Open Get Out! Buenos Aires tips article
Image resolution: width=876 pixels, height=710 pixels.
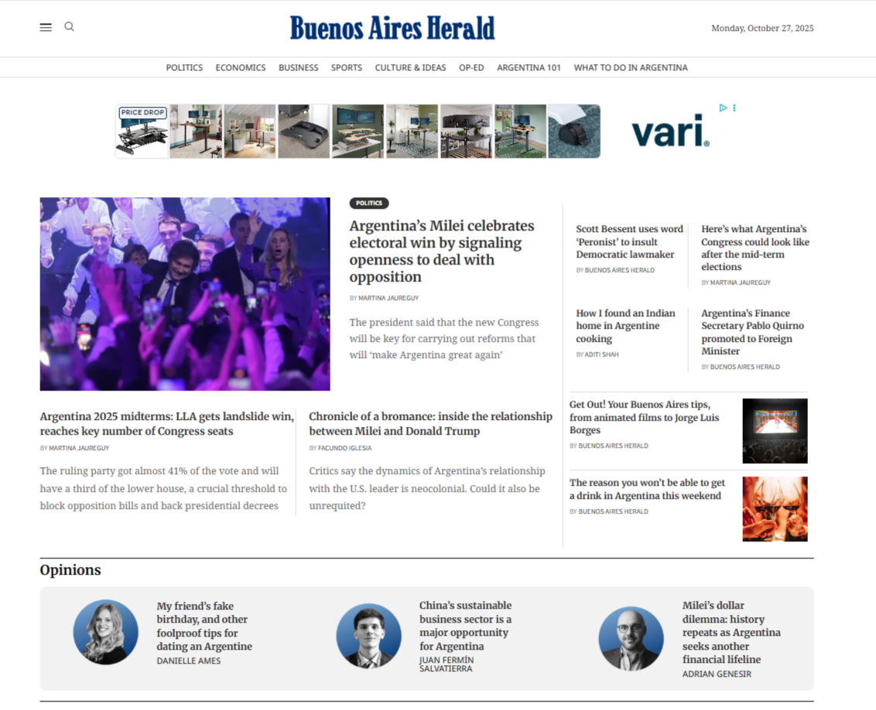[x=644, y=418]
